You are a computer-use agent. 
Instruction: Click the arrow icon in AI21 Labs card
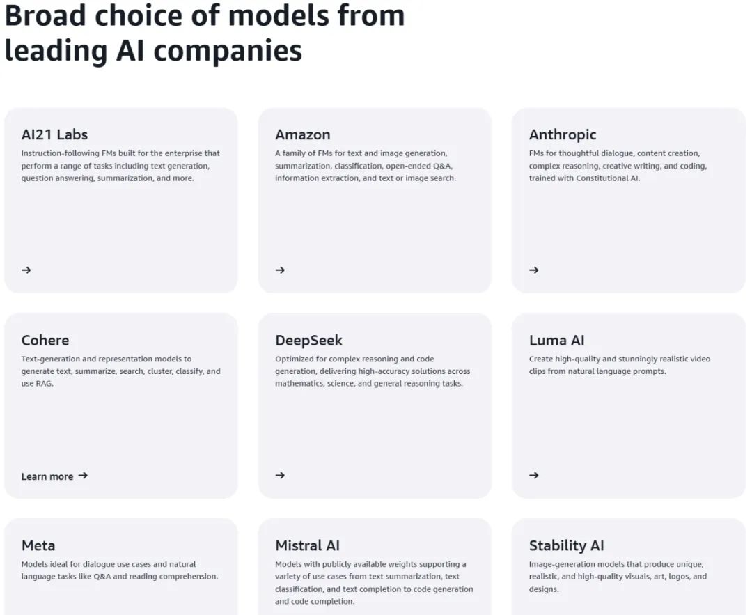coord(26,270)
